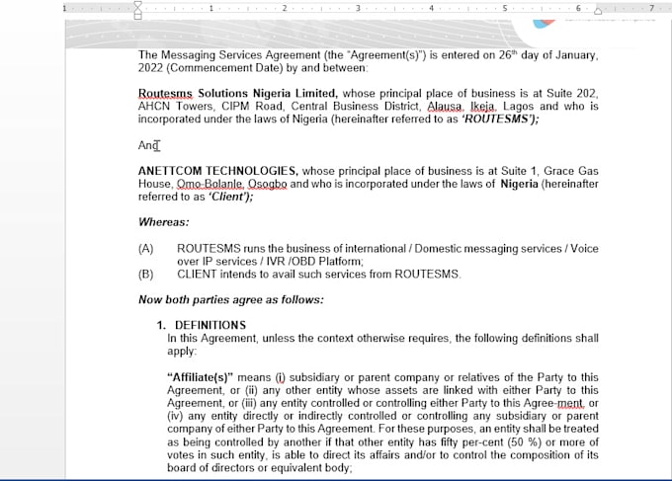Click the "DEFINITIONS" section heading

210,325
